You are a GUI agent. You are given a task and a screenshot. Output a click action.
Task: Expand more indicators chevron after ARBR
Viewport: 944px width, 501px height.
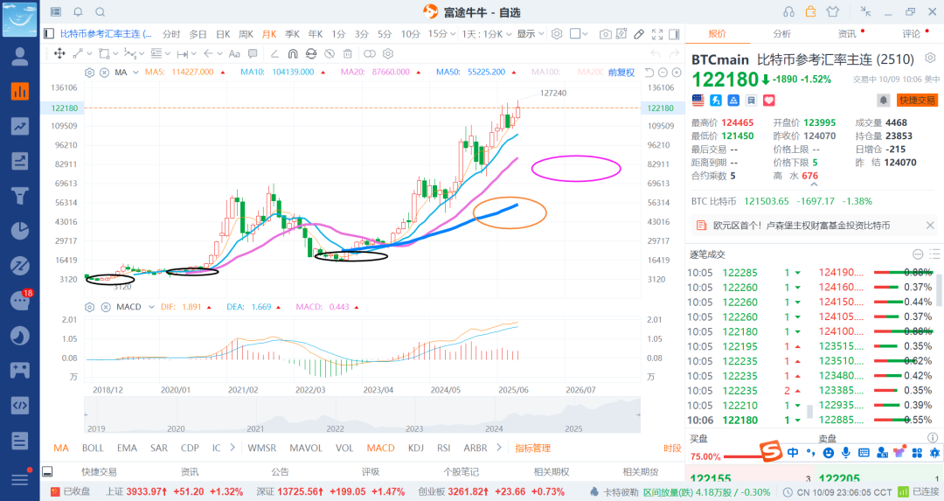click(x=499, y=448)
